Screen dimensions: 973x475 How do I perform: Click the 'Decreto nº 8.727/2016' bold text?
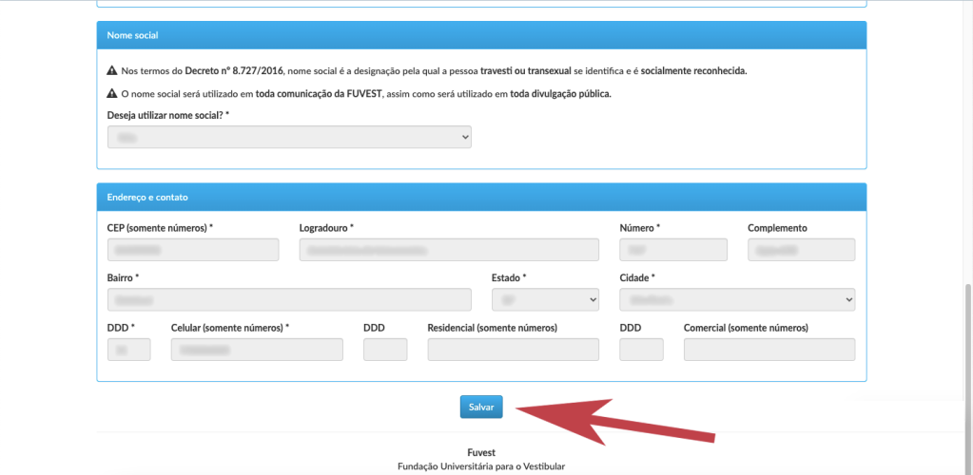click(234, 70)
